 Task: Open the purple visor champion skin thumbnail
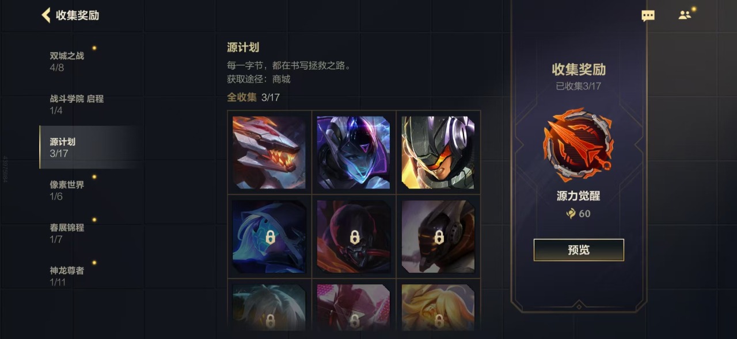coord(354,152)
